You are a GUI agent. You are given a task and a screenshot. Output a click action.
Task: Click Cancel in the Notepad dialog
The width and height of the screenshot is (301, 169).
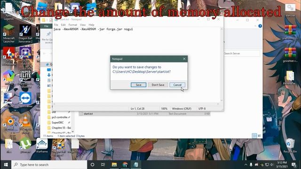point(177,85)
